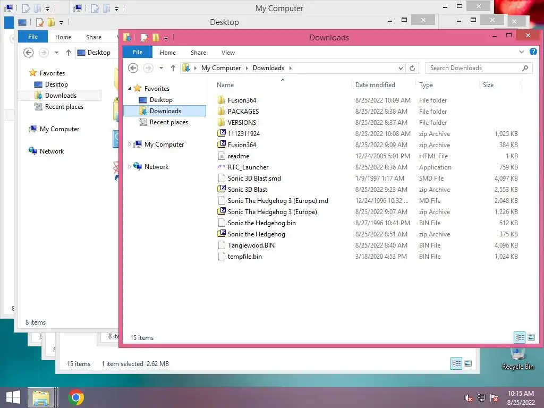The image size is (544, 408).
Task: Open the File tab in Desktop window
Action: pos(33,37)
